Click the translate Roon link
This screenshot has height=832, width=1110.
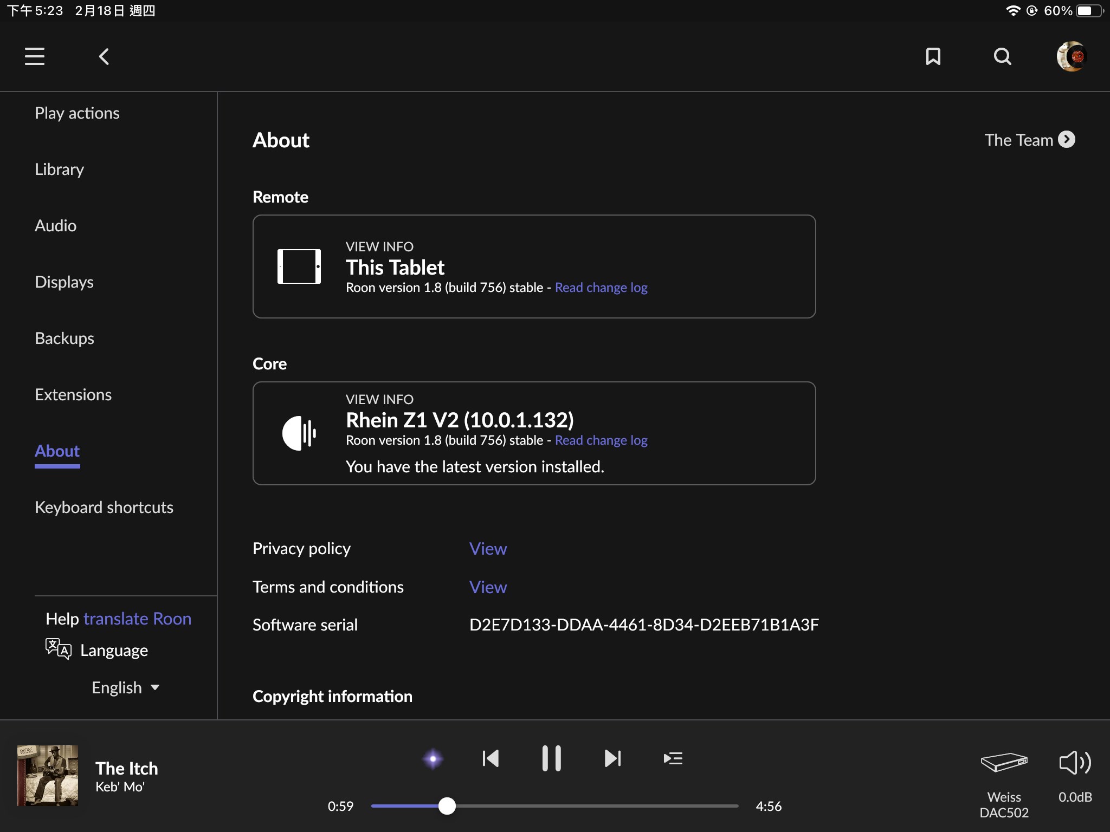[137, 619]
